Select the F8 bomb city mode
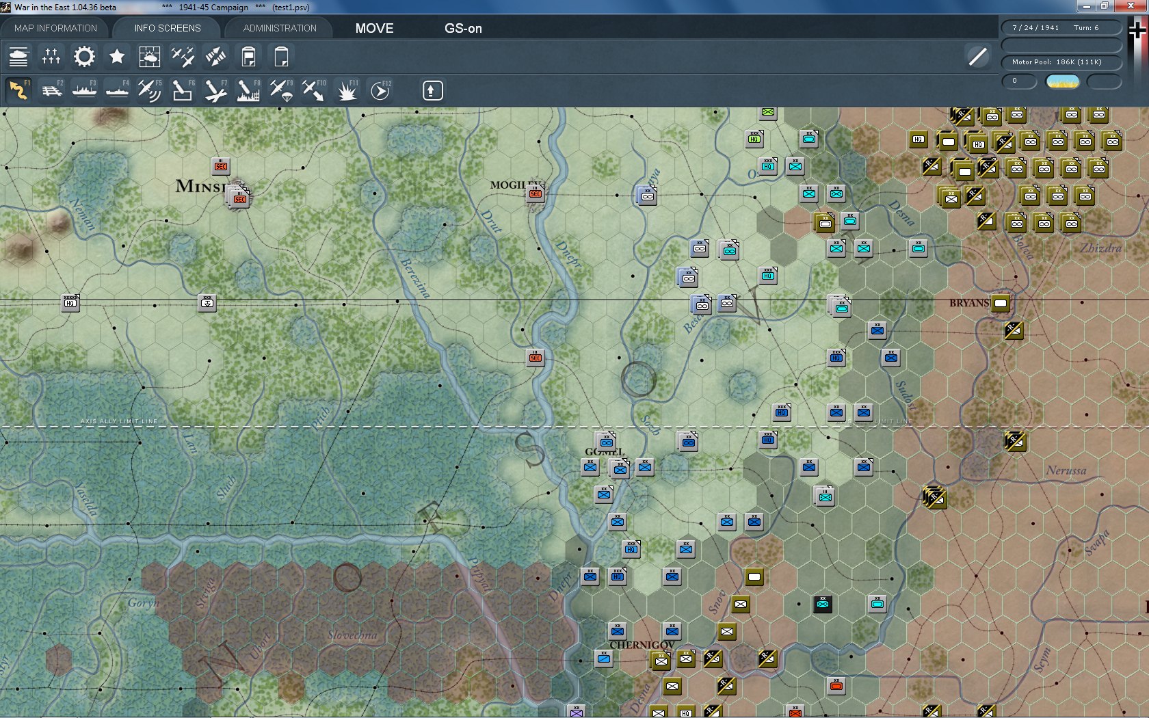Screen dimensions: 1149x718 coord(248,90)
